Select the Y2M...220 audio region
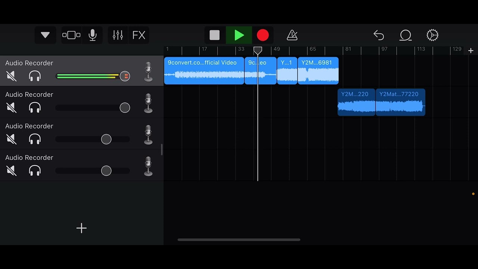478x269 pixels. 356,102
